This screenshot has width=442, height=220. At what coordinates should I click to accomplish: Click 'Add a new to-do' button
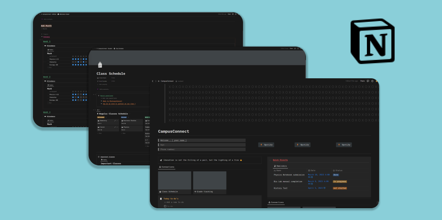[174, 202]
